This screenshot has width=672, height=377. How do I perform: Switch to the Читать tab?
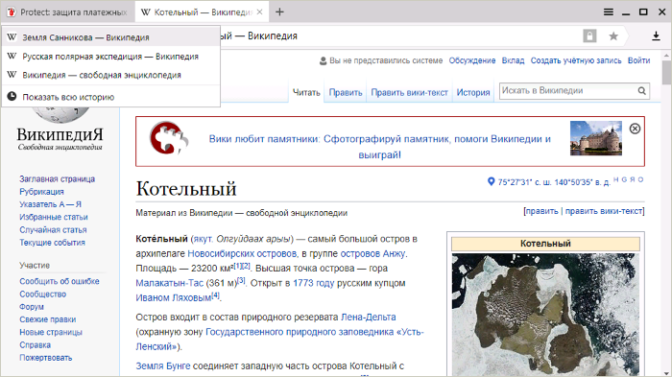306,92
